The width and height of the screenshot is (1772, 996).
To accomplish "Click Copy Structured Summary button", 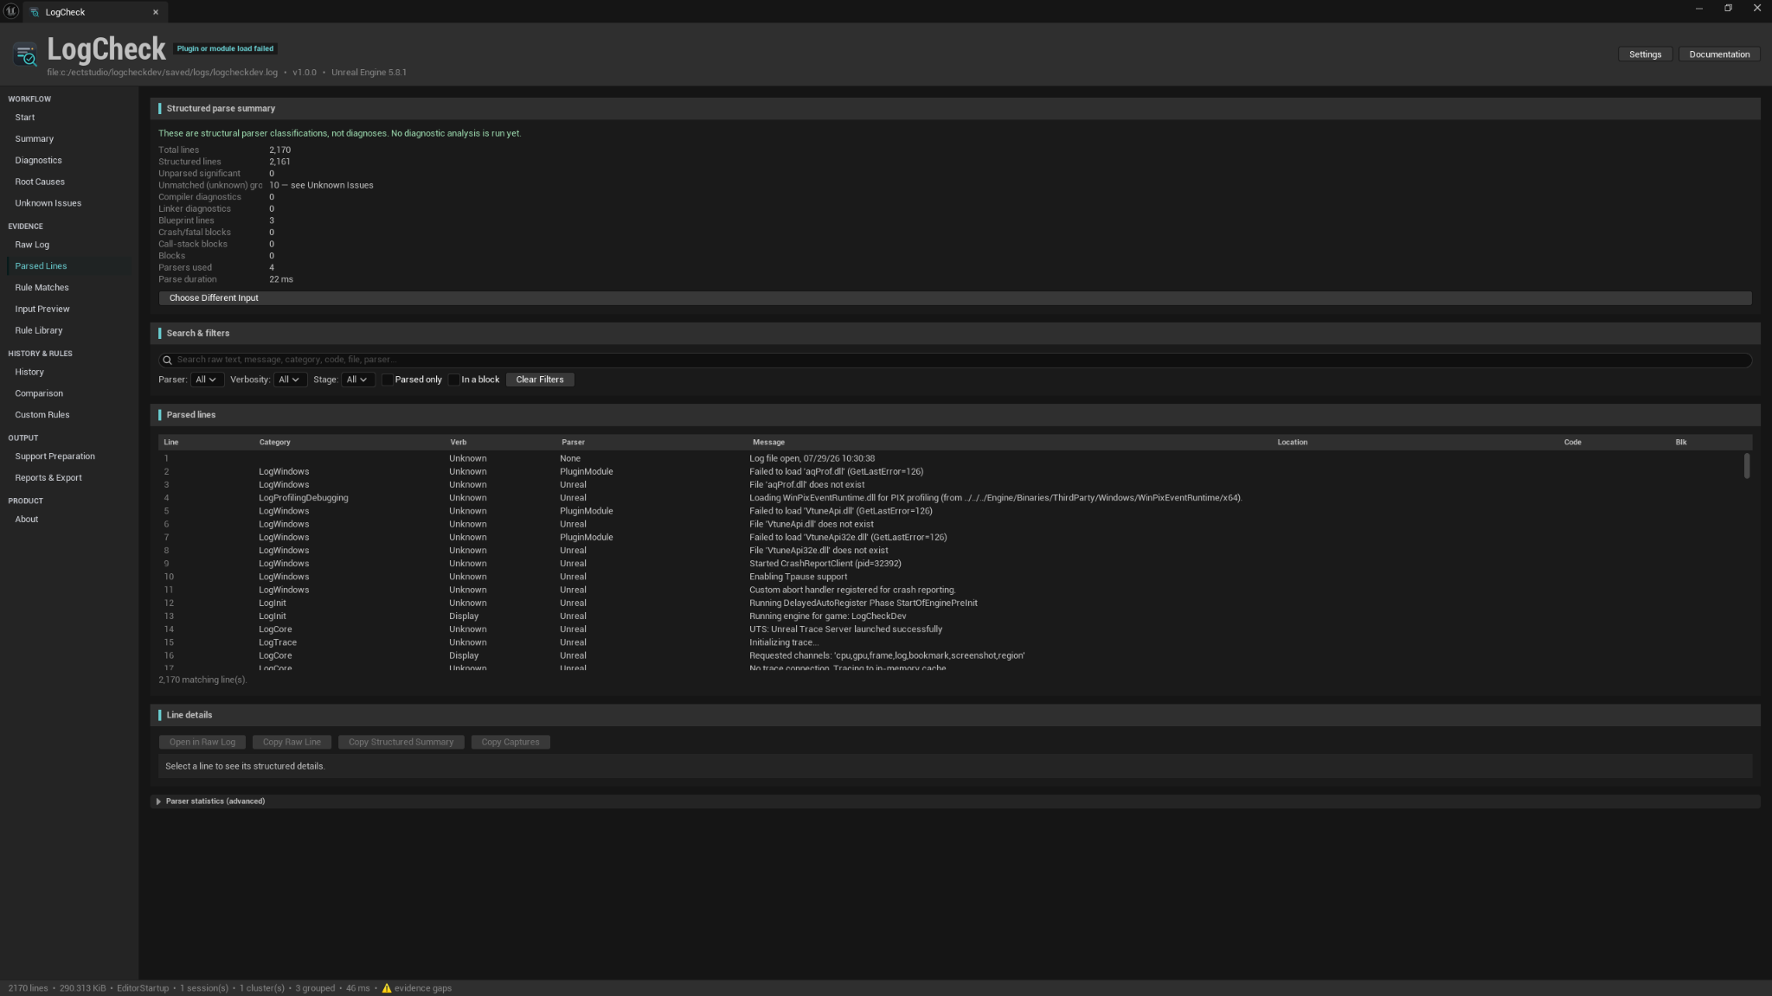I will coord(401,743).
